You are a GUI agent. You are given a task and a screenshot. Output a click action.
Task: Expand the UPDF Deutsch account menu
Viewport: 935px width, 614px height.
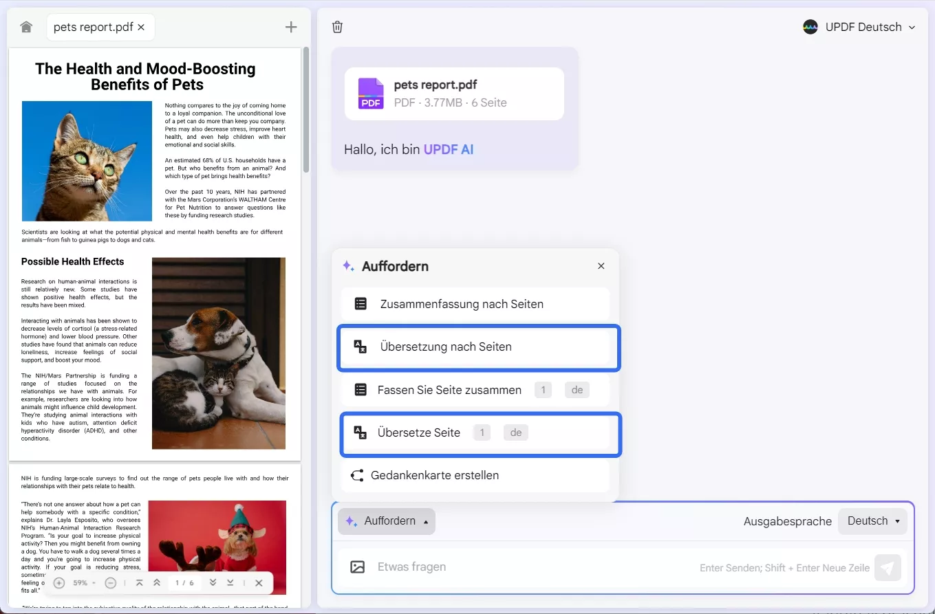(x=912, y=28)
